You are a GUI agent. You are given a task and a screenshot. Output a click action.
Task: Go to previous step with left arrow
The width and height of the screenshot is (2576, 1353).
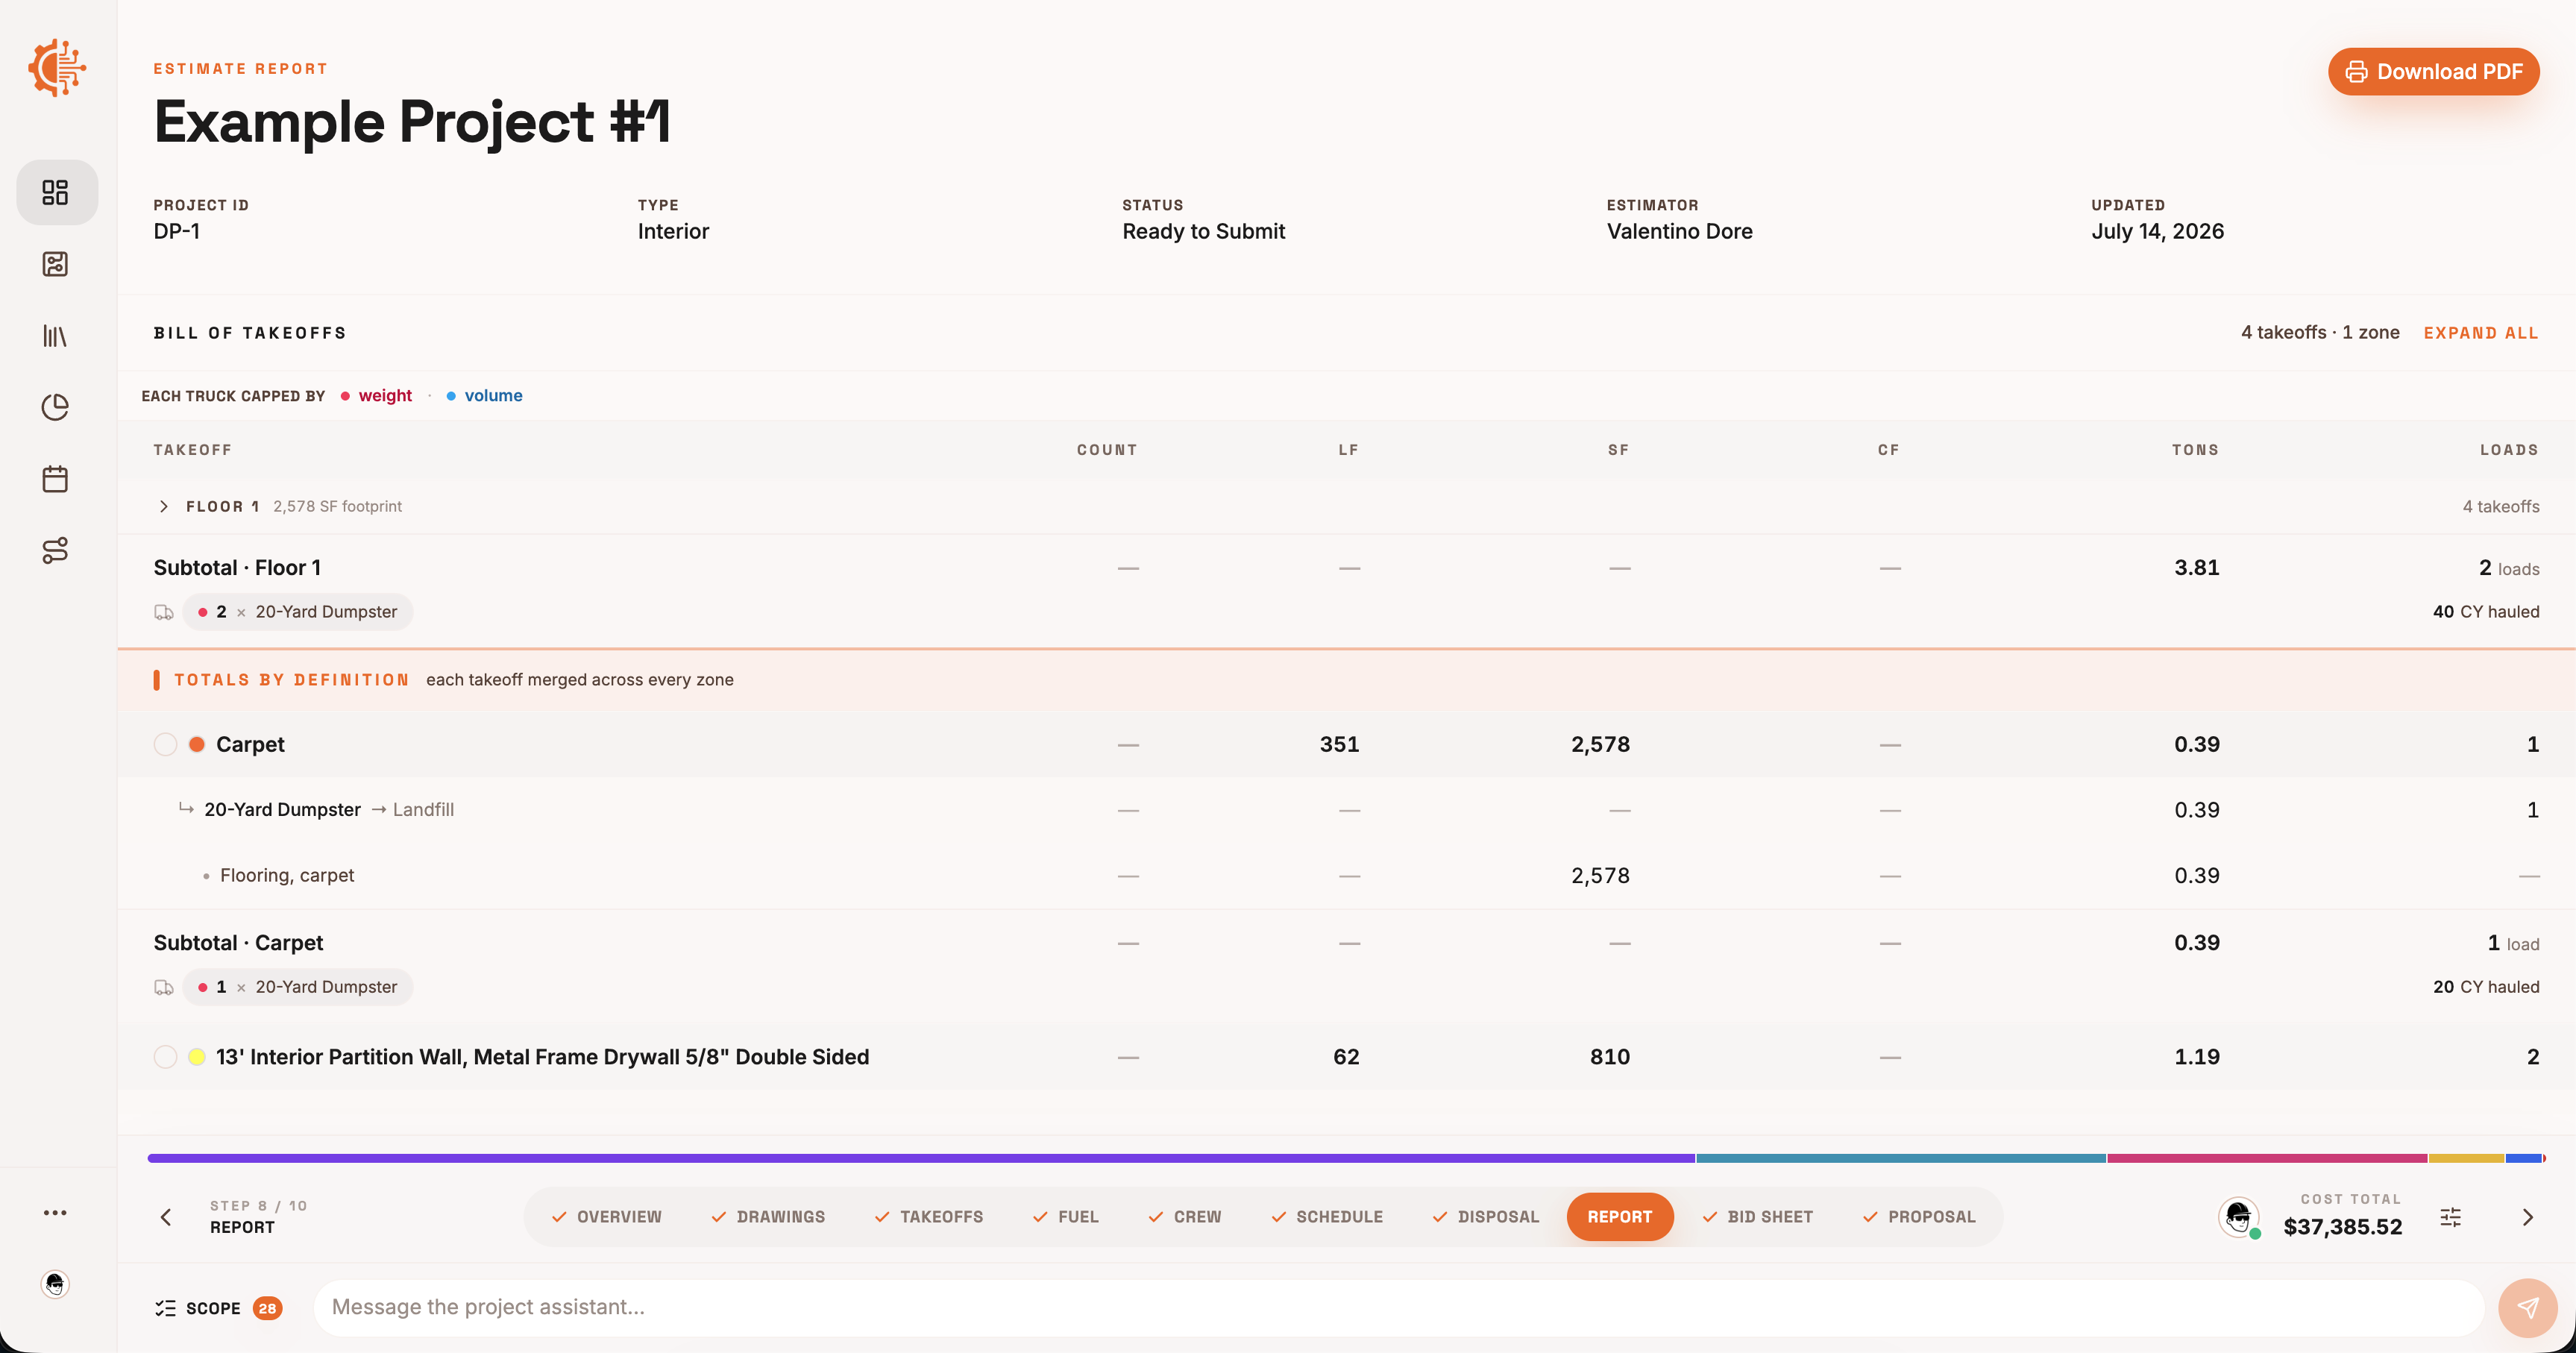[166, 1217]
